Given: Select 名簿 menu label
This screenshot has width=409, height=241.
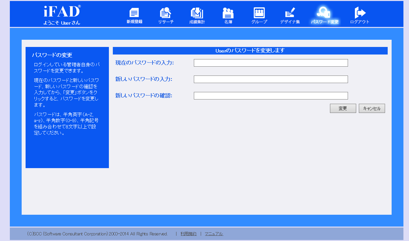Looking at the screenshot, I should coord(228,22).
